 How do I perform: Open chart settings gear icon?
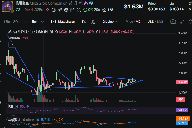190,22
